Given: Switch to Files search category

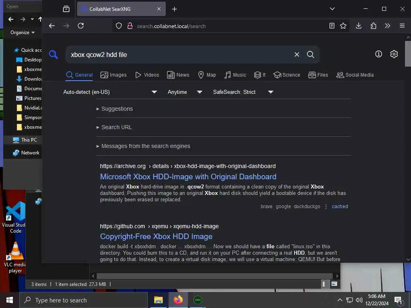Looking at the screenshot, I should (x=318, y=75).
